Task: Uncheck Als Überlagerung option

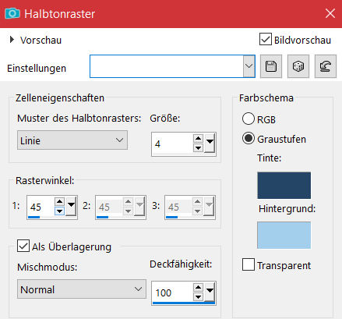Action: click(23, 246)
